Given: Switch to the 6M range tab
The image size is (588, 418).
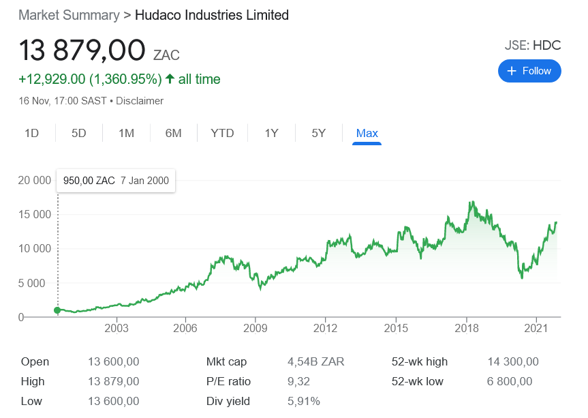Looking at the screenshot, I should pyautogui.click(x=173, y=133).
